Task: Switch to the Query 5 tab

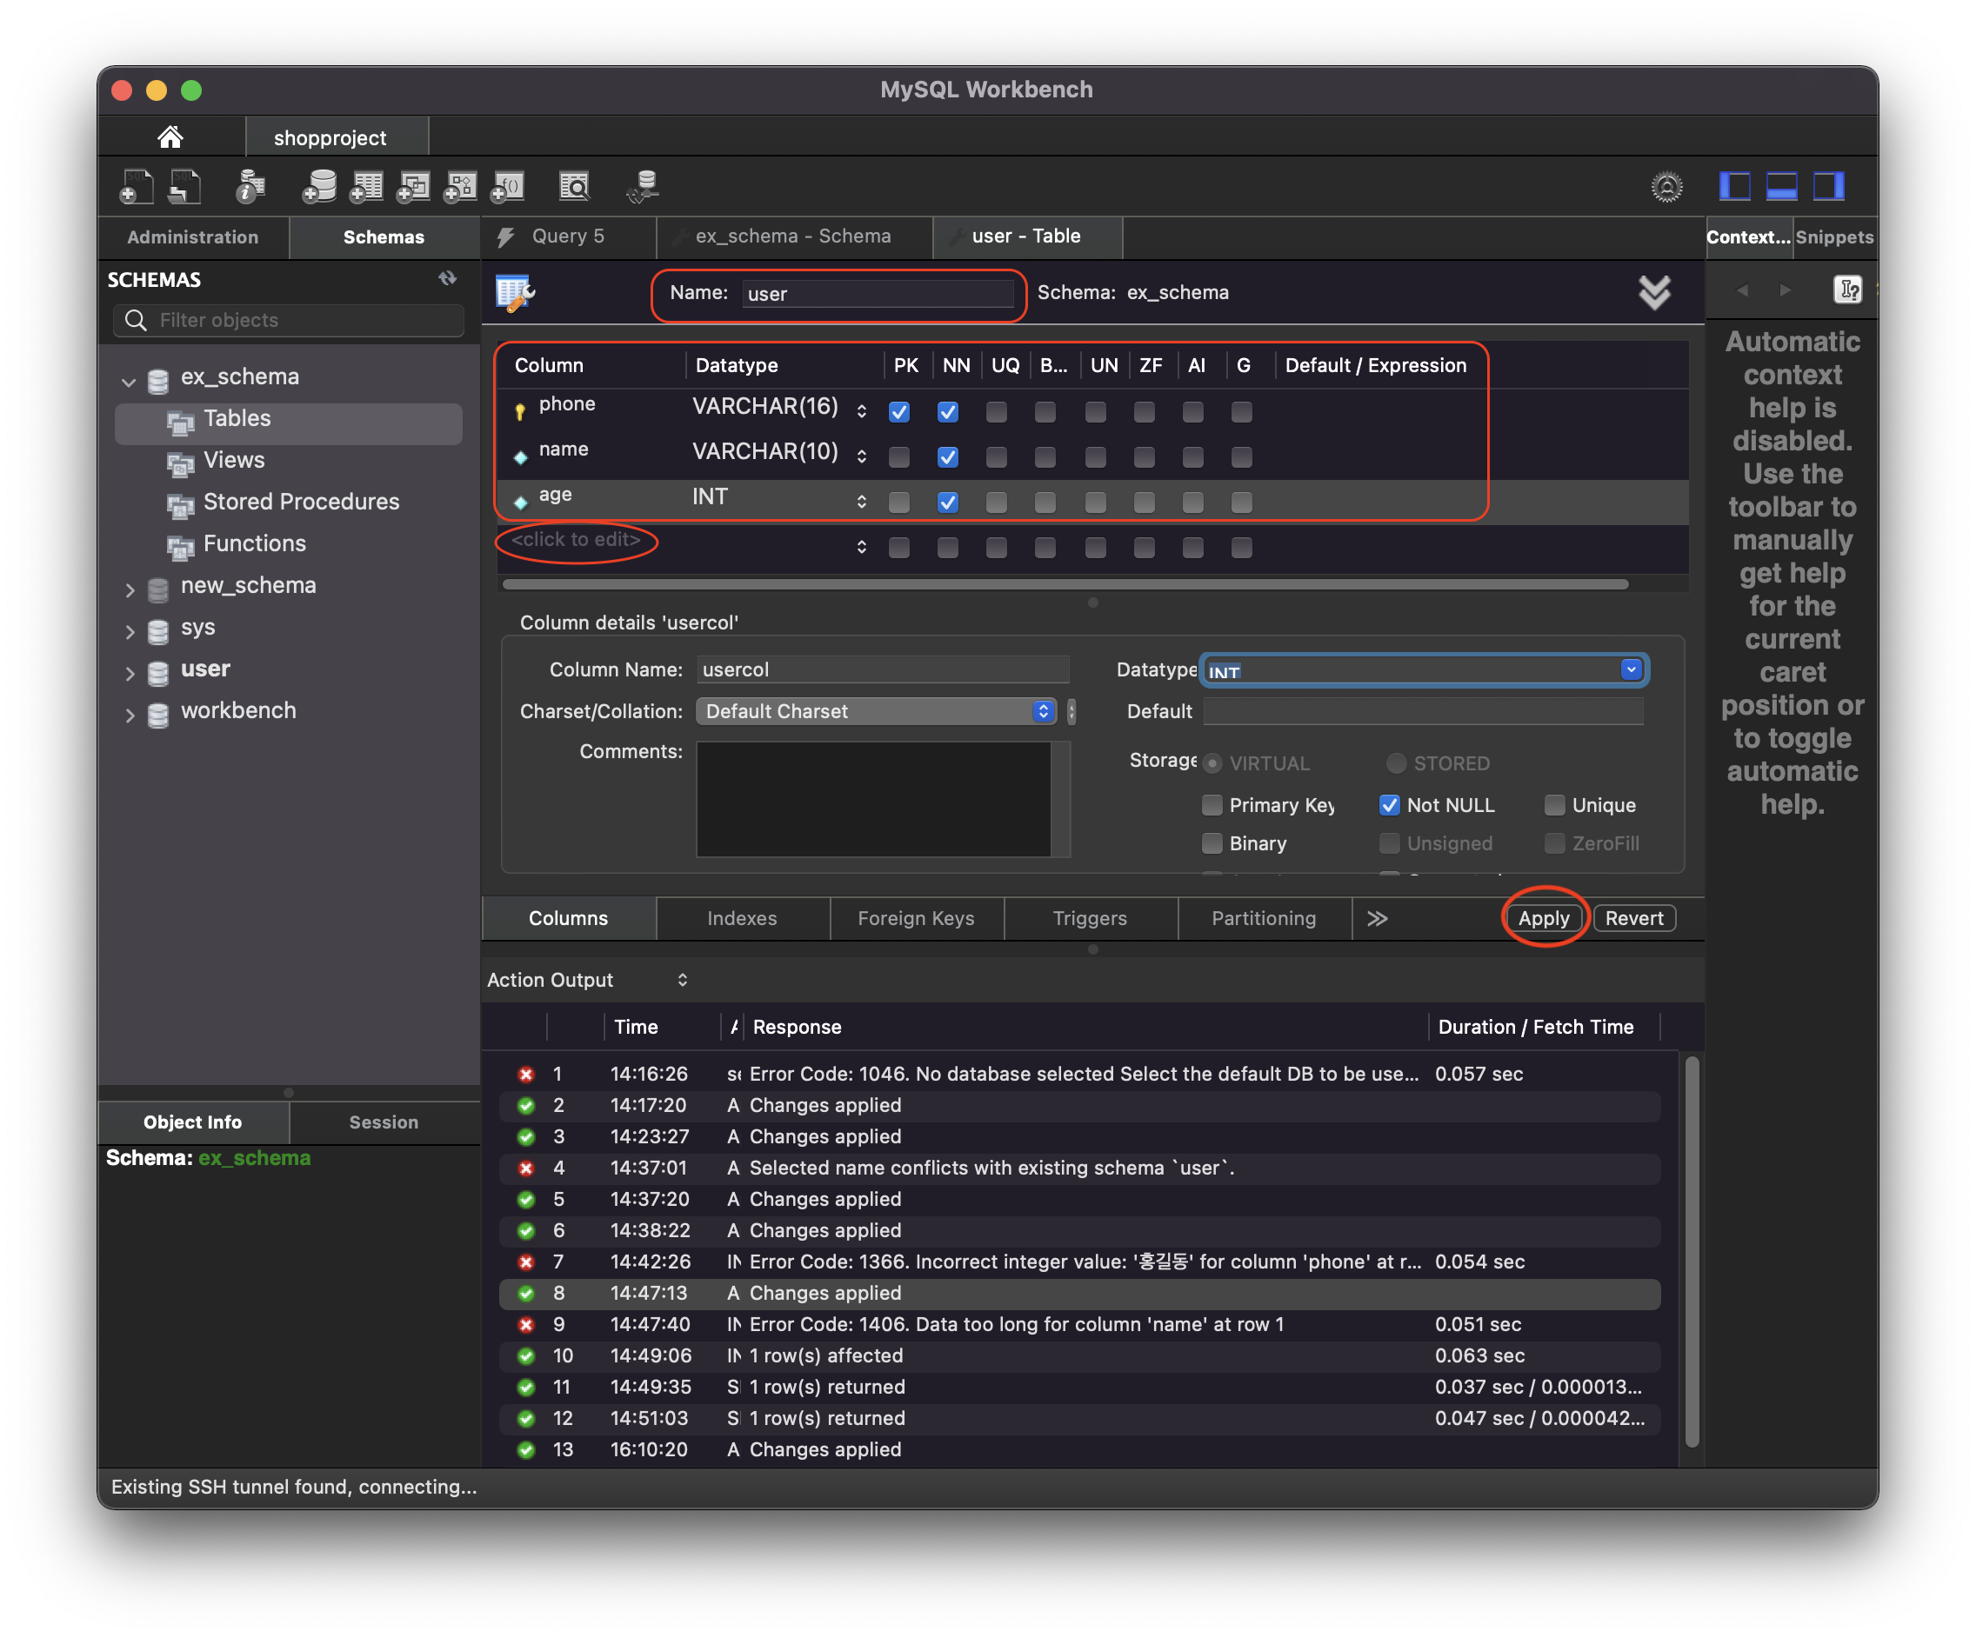Action: click(x=567, y=236)
